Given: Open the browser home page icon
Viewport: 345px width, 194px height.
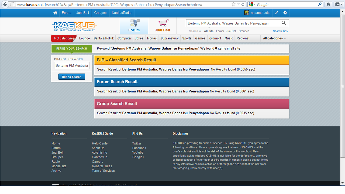Looking at the screenshot, I should [328, 4].
